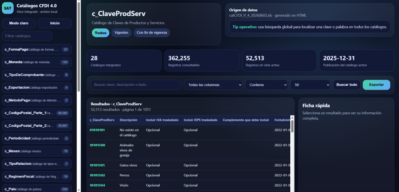Select the Vigentes filter chip

(122, 33)
